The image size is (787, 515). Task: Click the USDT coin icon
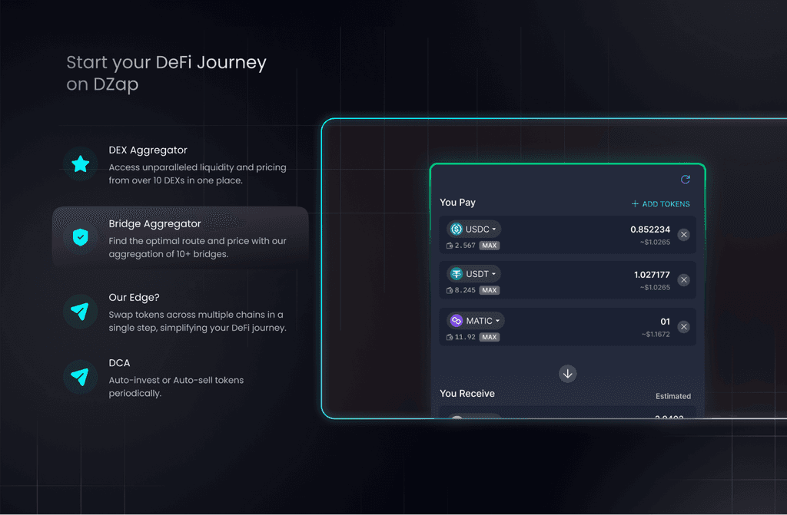click(x=457, y=274)
